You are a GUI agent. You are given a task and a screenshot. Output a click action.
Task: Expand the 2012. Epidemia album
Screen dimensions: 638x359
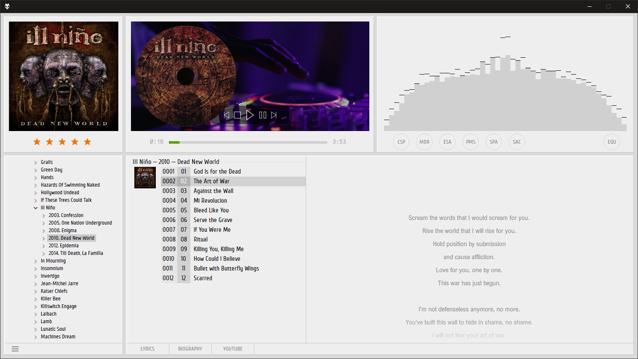tap(43, 246)
